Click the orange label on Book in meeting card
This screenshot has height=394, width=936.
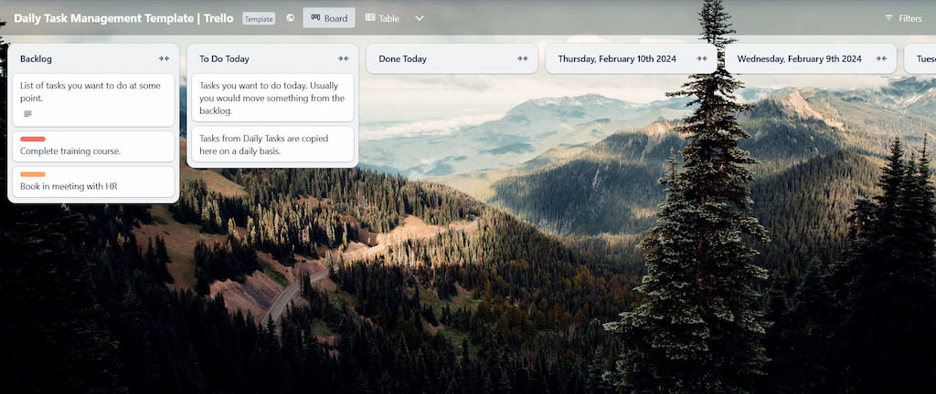(33, 174)
